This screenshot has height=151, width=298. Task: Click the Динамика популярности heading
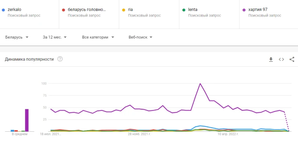click(29, 59)
